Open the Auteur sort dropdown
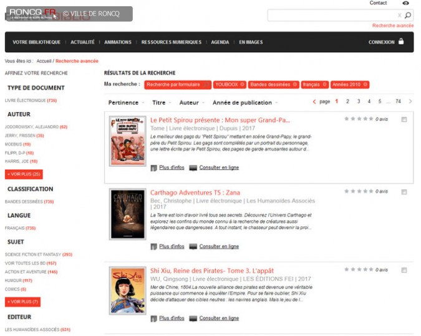The width and height of the screenshot is (421, 336). click(x=191, y=103)
